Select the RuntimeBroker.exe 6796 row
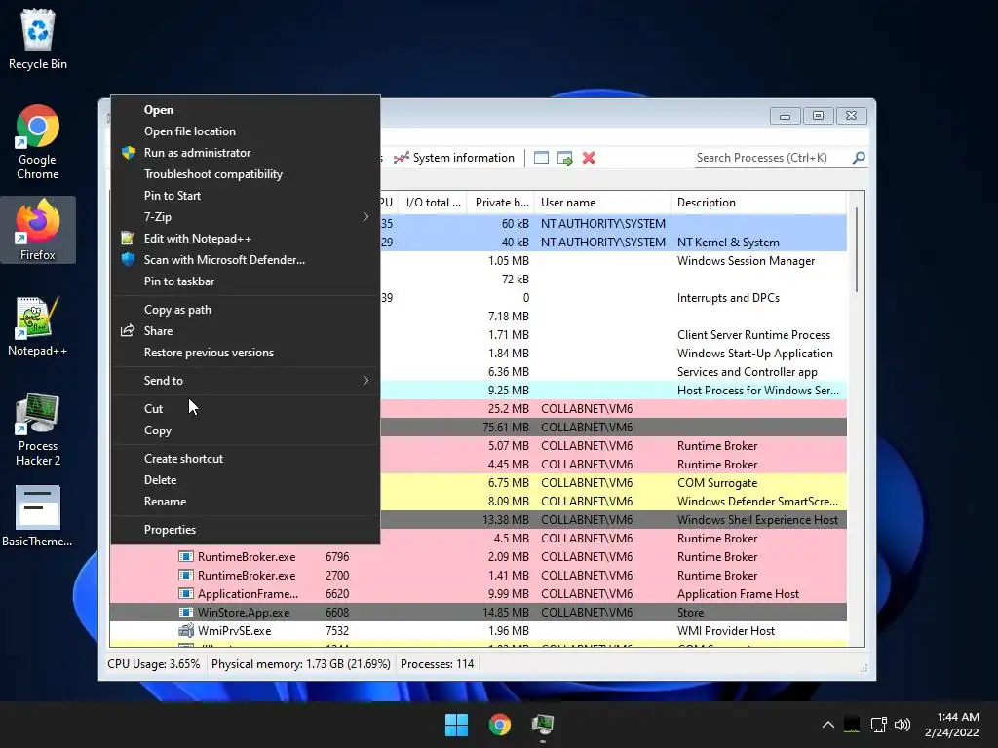This screenshot has height=748, width=998. 478,556
